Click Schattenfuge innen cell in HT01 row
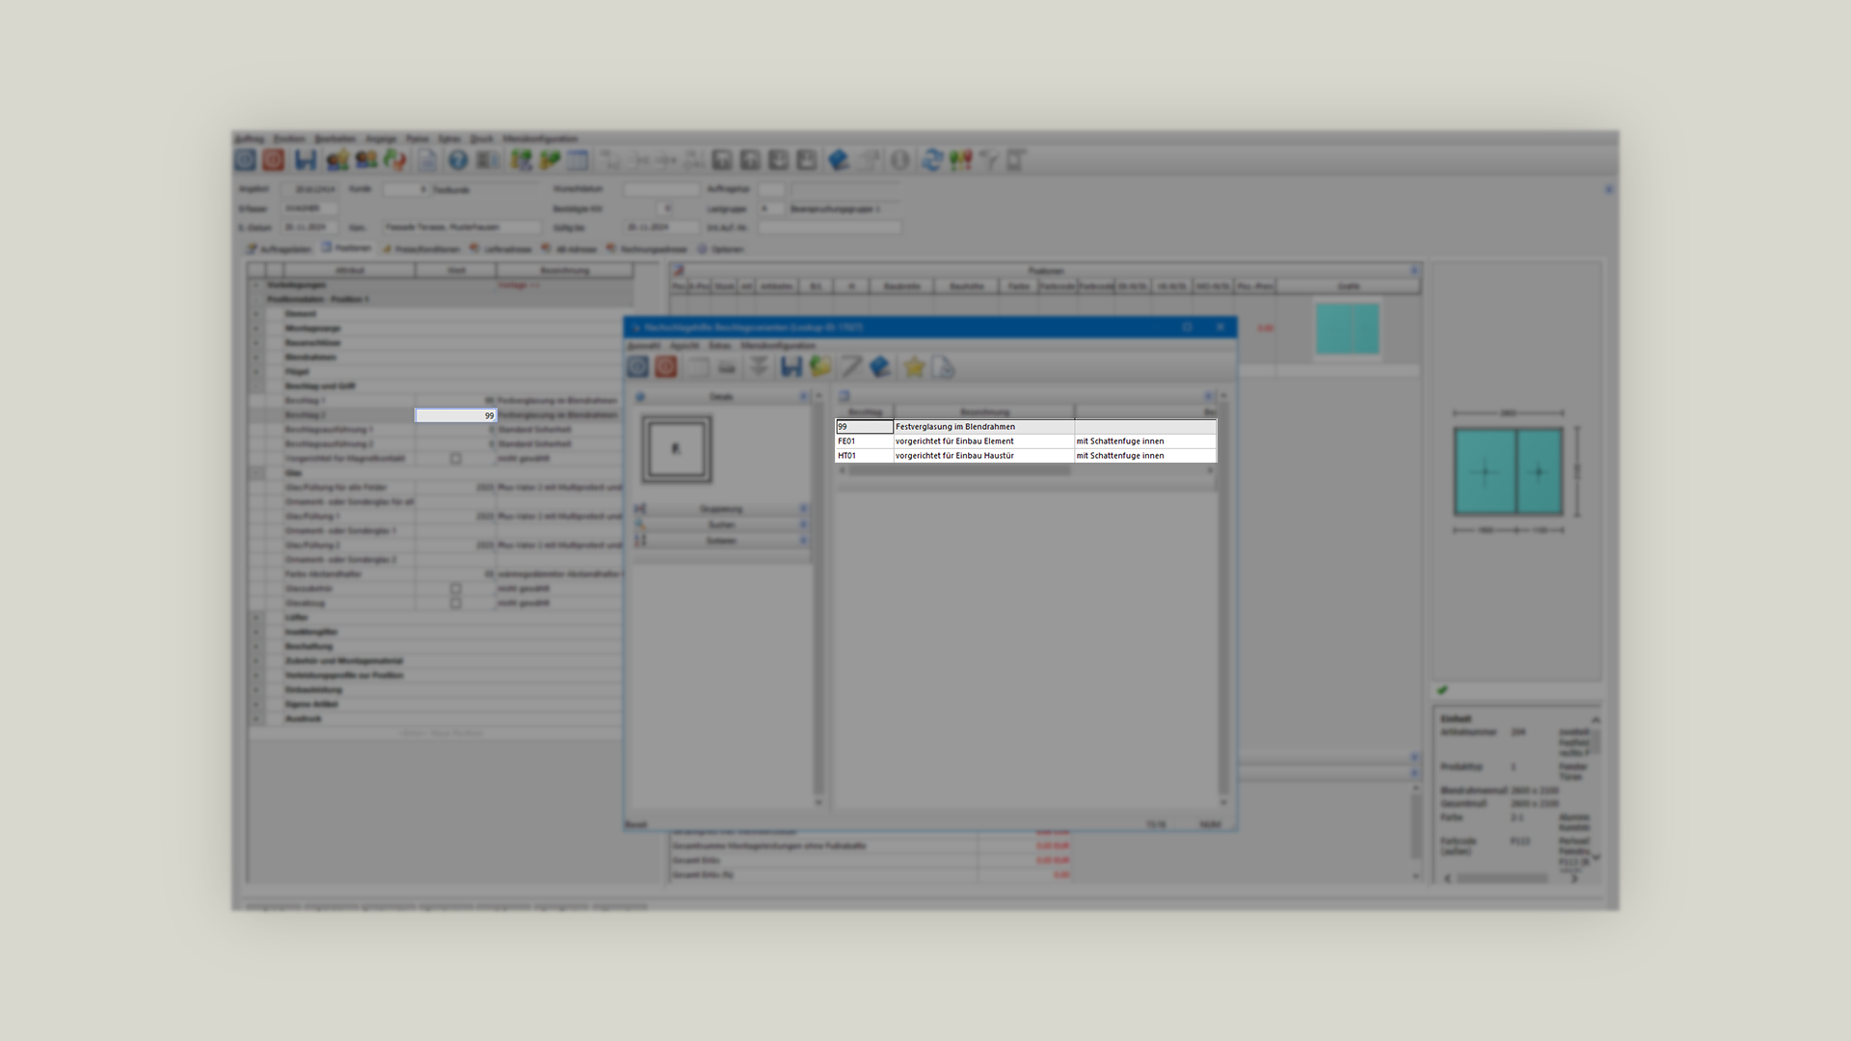 [x=1145, y=455]
